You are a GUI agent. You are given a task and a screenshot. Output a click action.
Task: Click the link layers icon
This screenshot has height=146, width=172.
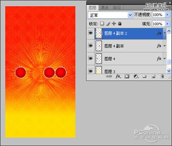(x=109, y=76)
